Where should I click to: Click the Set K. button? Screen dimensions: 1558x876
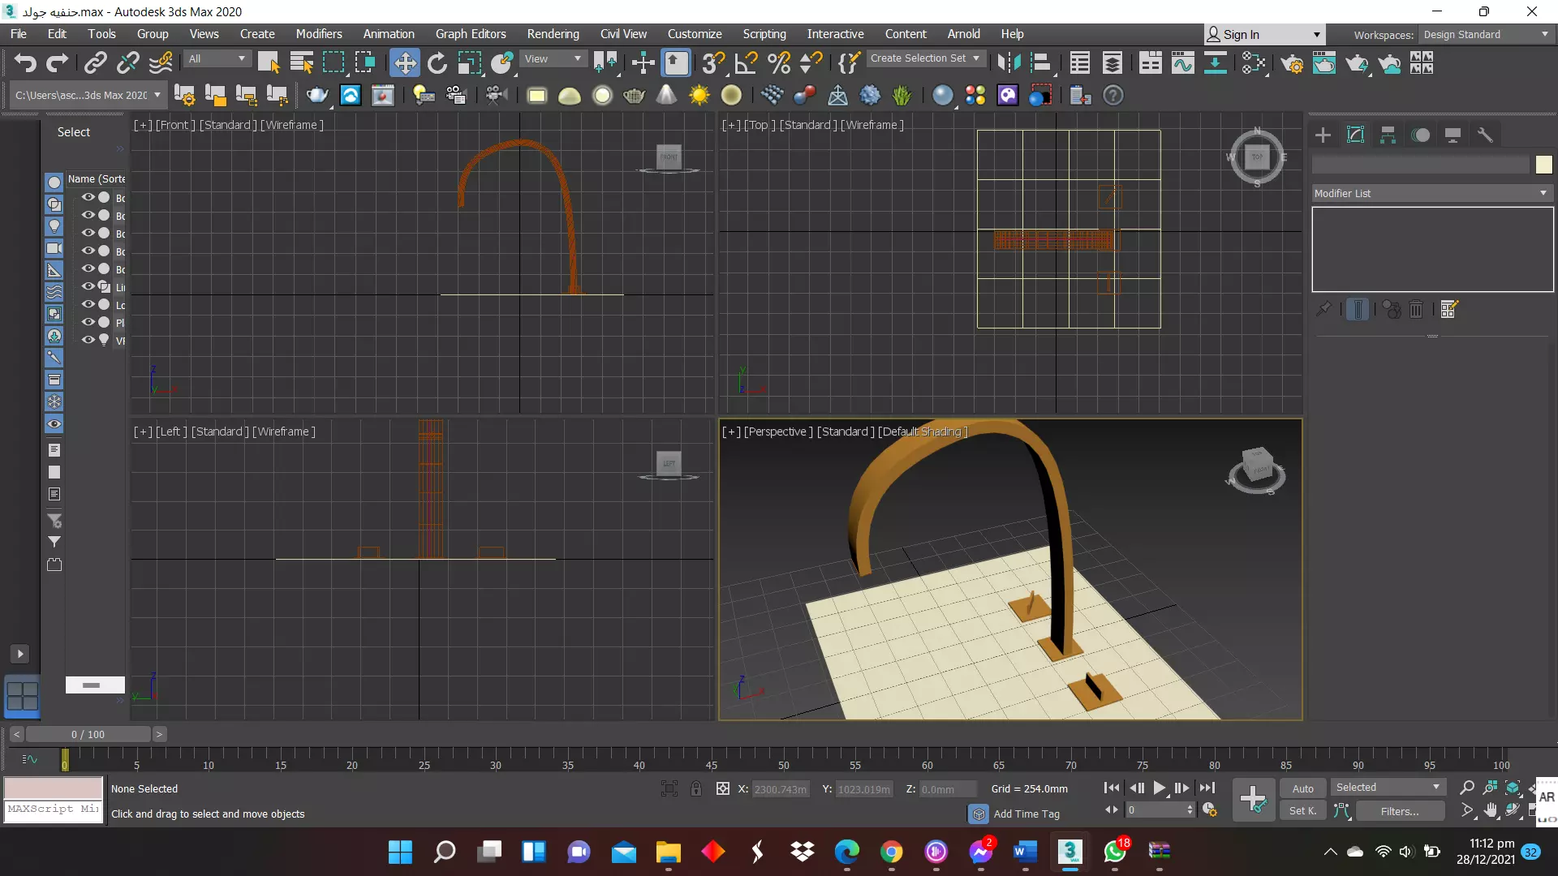coord(1302,810)
